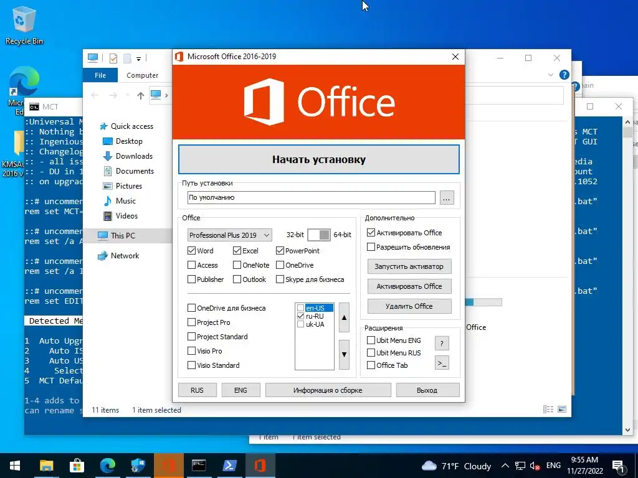Open the notification center icon
The image size is (638, 478).
click(x=619, y=466)
